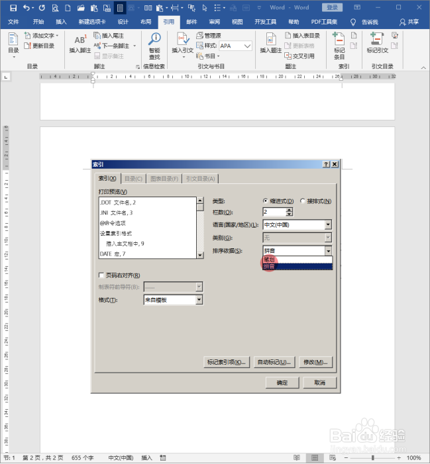Image resolution: width=430 pixels, height=464 pixels.
Task: Increase the Columns count spinner
Action: pos(290,210)
